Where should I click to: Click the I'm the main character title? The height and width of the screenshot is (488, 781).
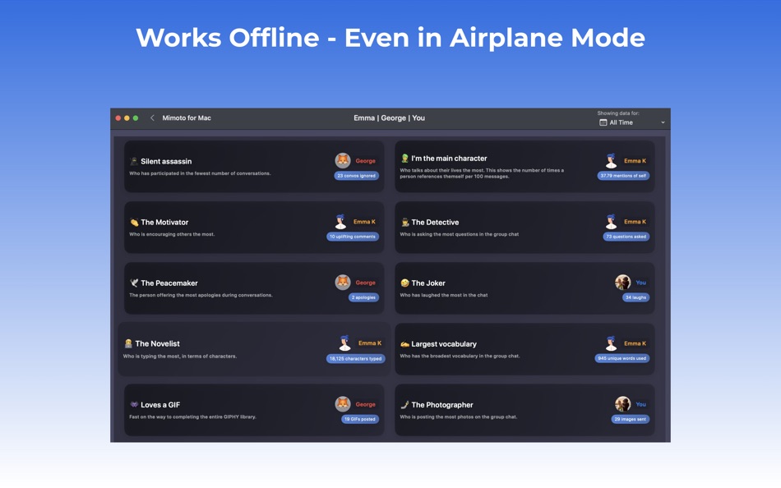(449, 159)
